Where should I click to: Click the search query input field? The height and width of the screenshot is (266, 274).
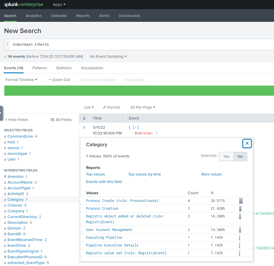[142, 45]
